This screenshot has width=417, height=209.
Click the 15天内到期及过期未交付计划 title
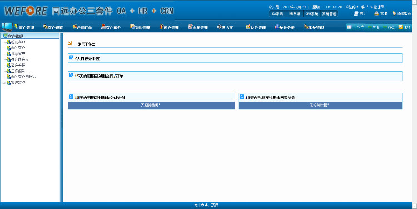click(100, 98)
